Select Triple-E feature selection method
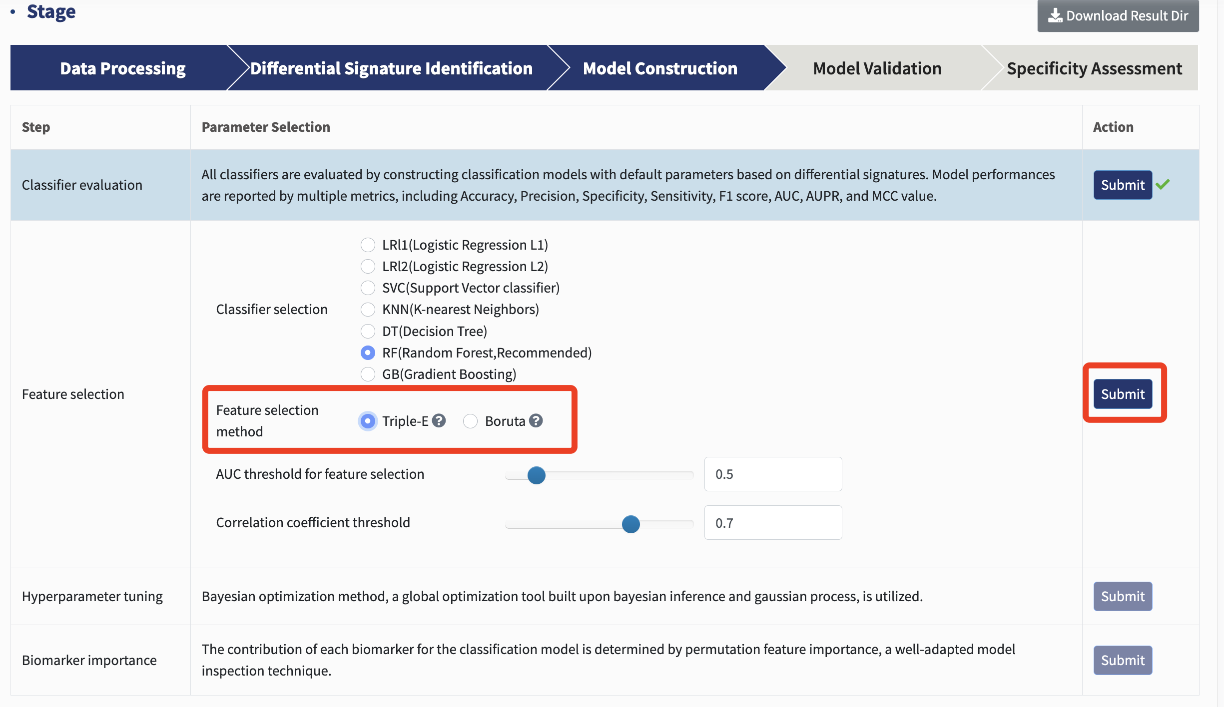 click(x=368, y=421)
